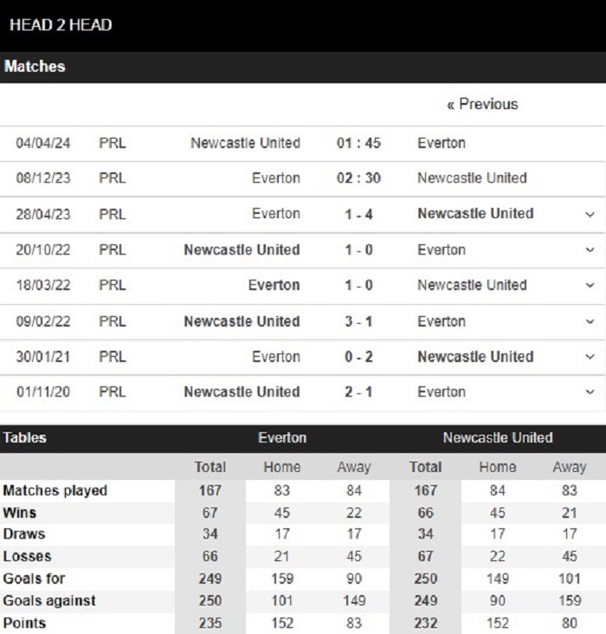Expand the 01/11/20 match chevron
The width and height of the screenshot is (606, 634).
(590, 391)
